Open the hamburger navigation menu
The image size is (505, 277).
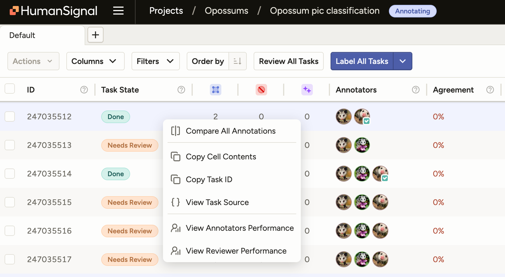click(118, 11)
